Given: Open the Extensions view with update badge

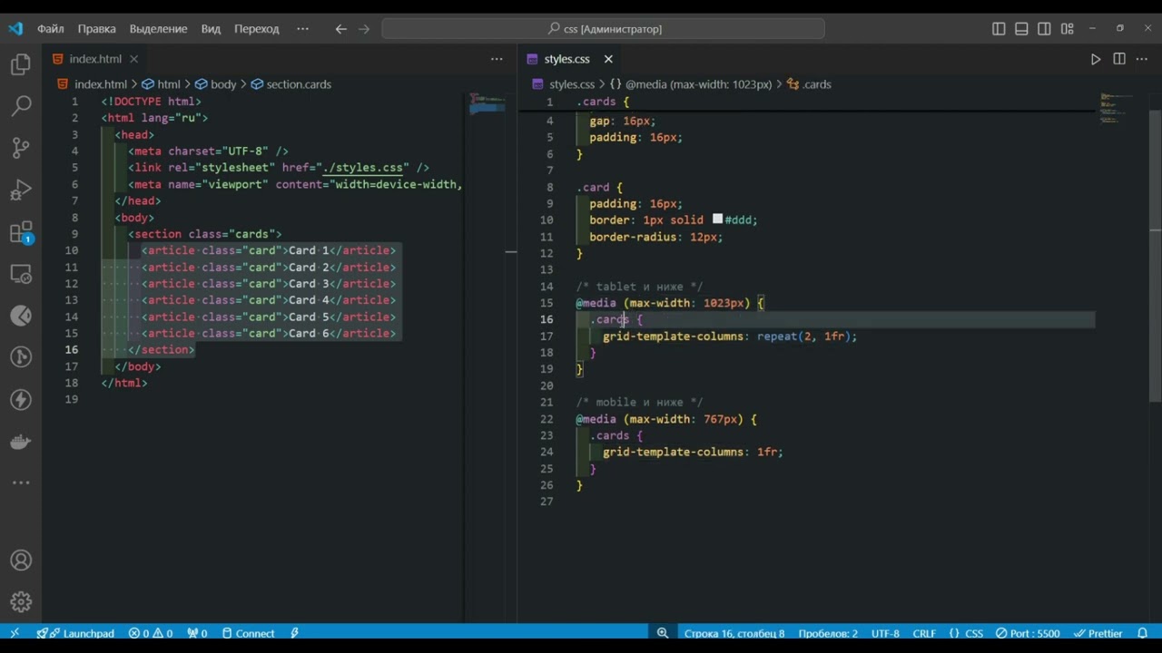Looking at the screenshot, I should point(21,233).
